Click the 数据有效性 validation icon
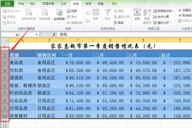 click(155, 11)
